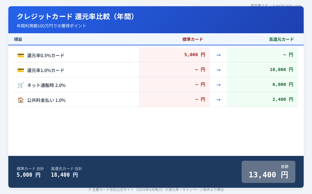Click the 高還元カード column header
The height and width of the screenshot is (194, 312).
click(281, 39)
